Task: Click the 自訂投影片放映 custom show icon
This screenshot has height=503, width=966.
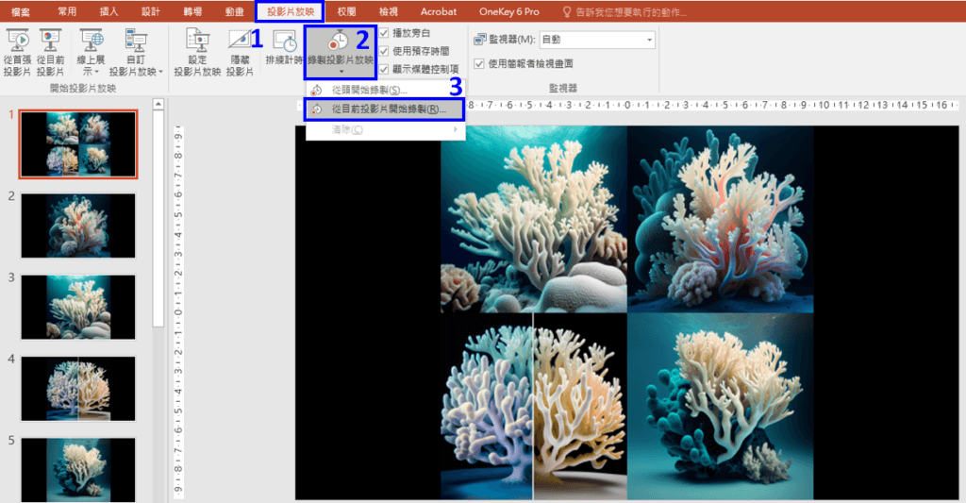Action: tap(136, 40)
